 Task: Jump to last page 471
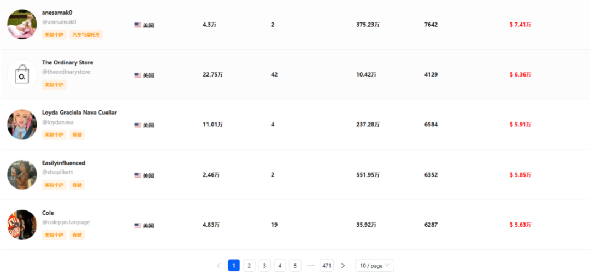tap(327, 266)
